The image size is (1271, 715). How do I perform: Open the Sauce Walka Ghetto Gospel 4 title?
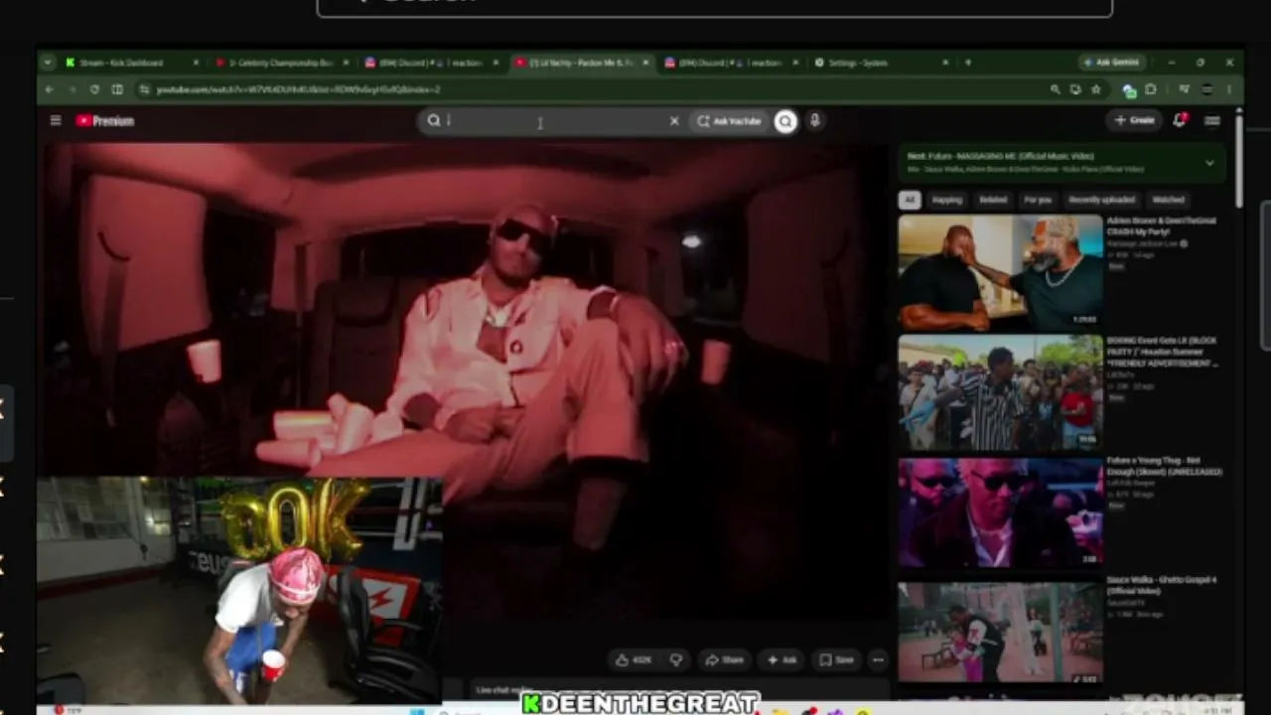1161,585
